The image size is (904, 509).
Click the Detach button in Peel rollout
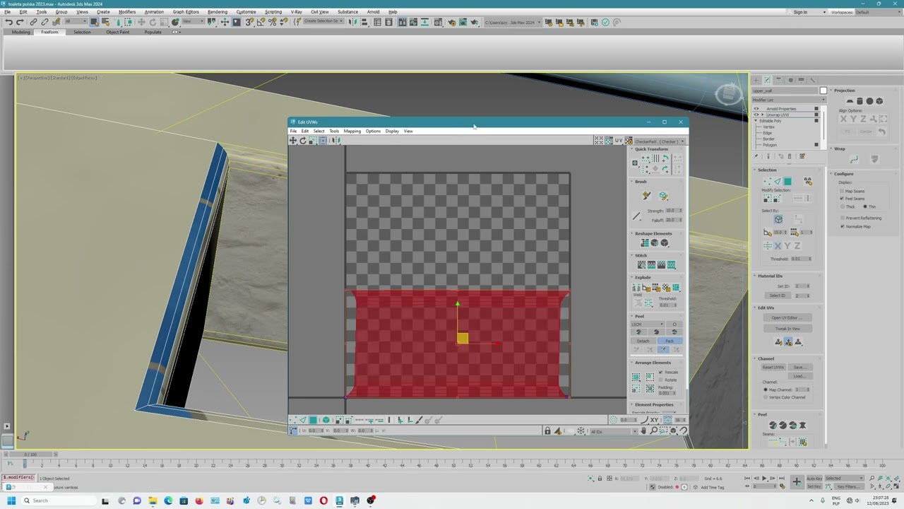coord(643,341)
